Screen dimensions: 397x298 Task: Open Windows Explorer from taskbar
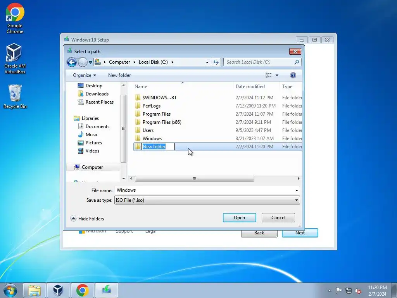coord(35,290)
